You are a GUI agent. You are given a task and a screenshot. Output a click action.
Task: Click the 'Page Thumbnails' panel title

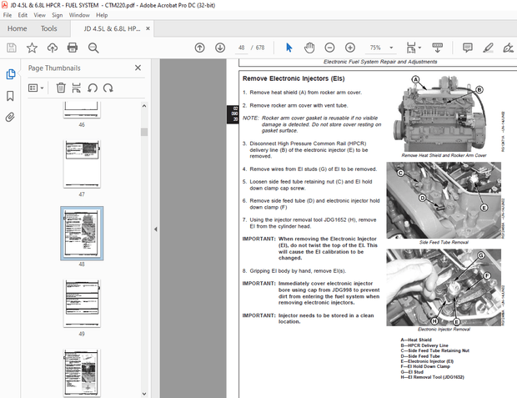pyautogui.click(x=54, y=68)
